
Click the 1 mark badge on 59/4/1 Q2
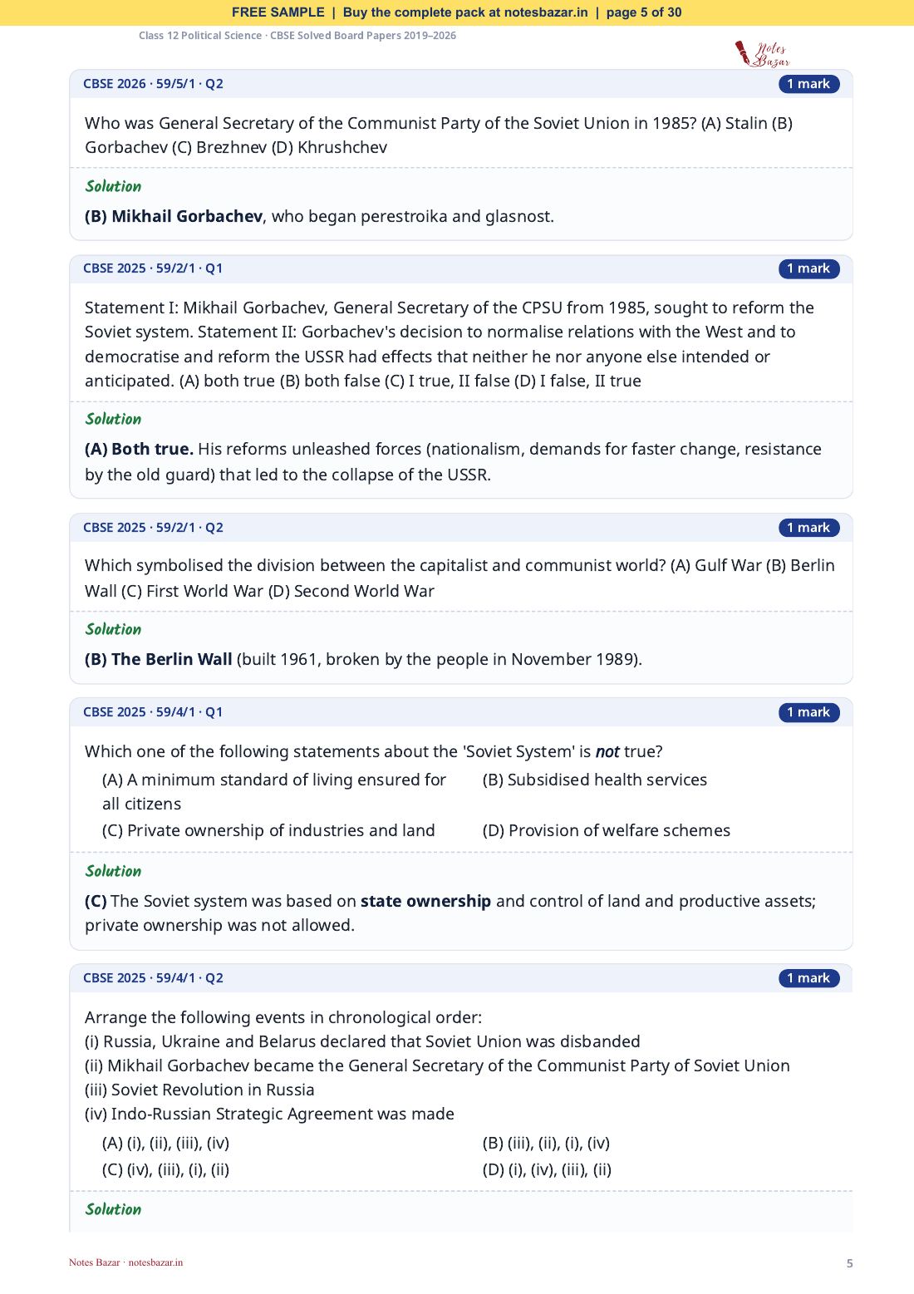[x=808, y=978]
